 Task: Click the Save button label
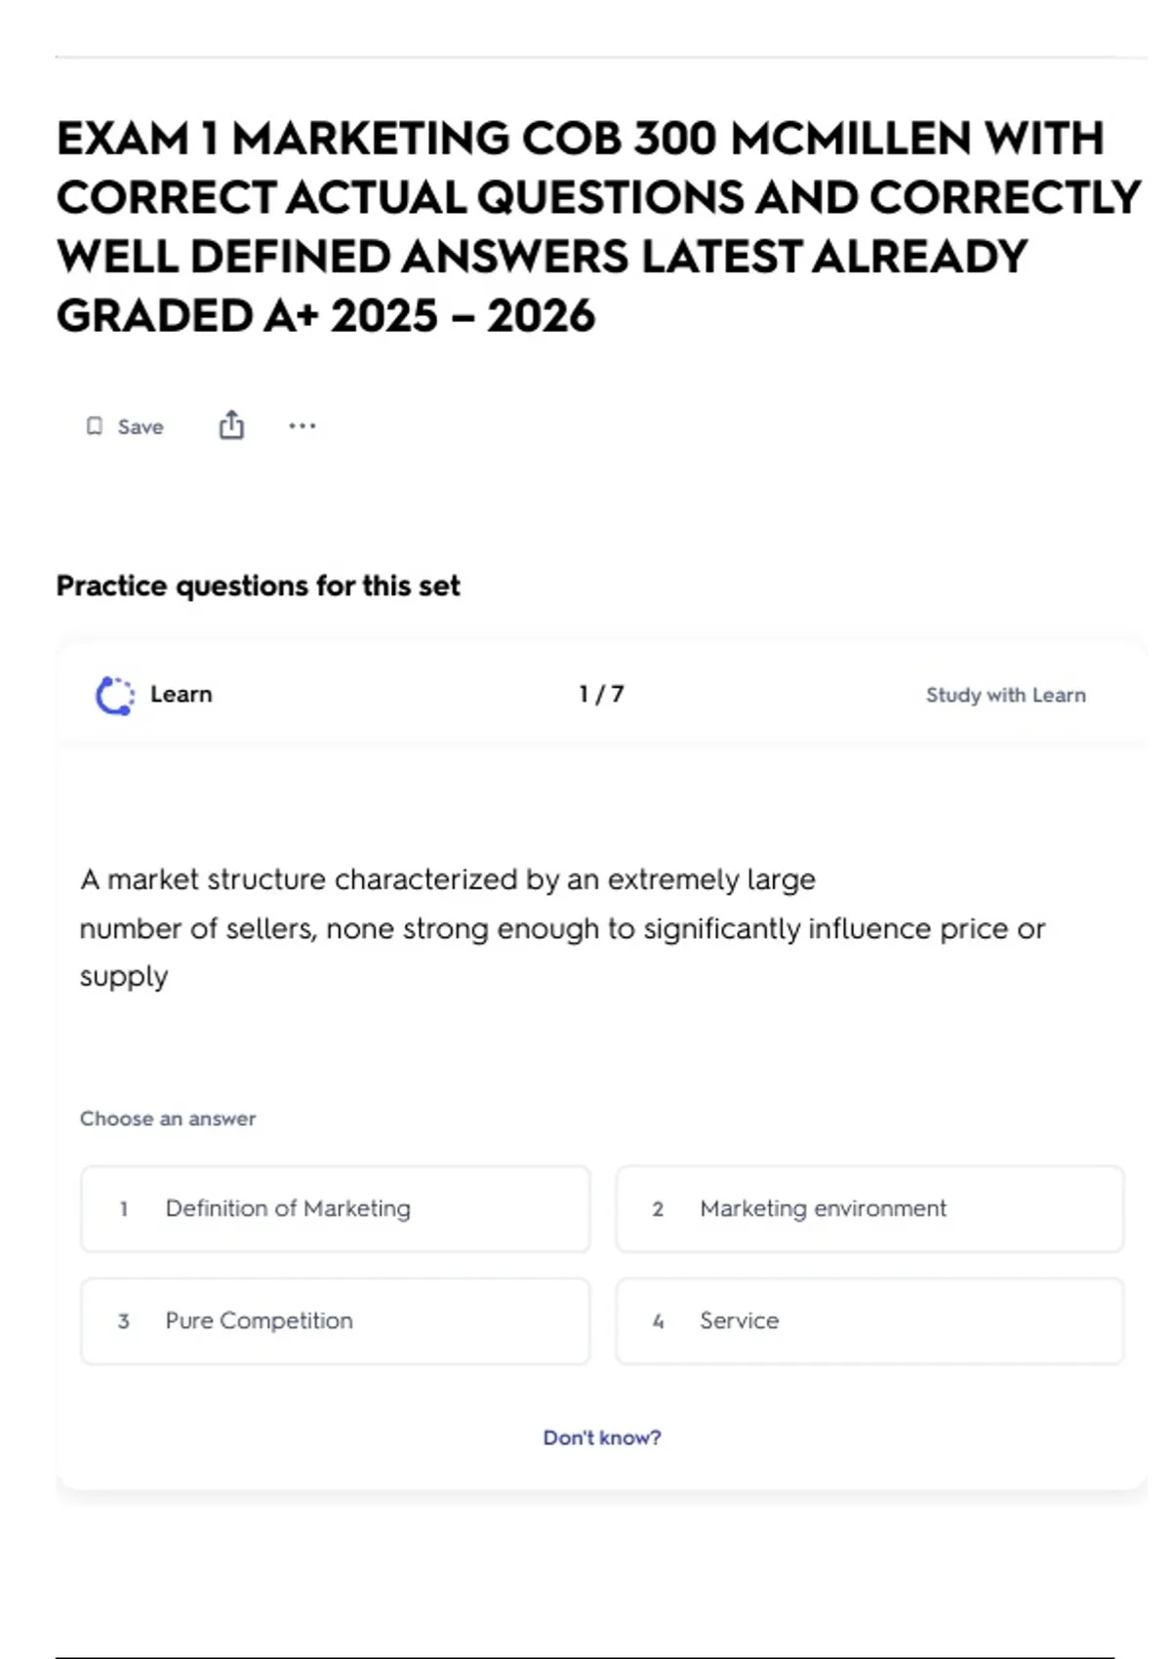141,426
